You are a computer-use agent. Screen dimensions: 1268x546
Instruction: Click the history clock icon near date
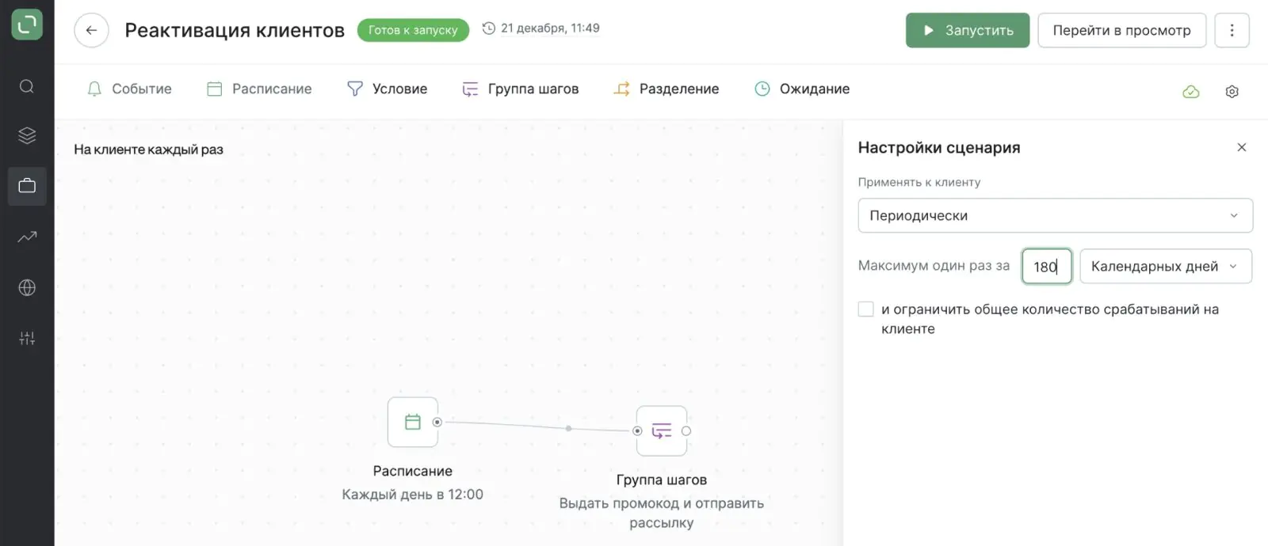point(489,28)
